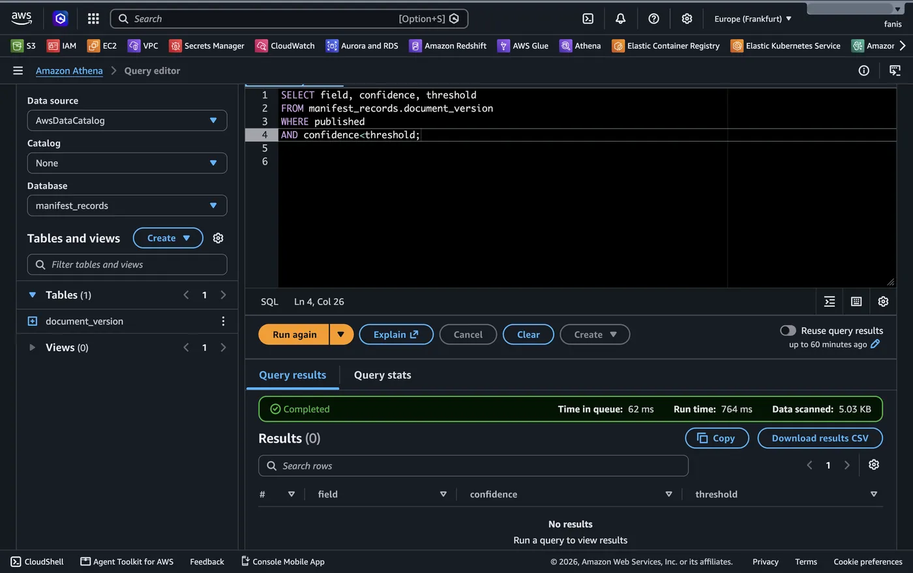
Task: Click the Clear button
Action: tap(528, 334)
